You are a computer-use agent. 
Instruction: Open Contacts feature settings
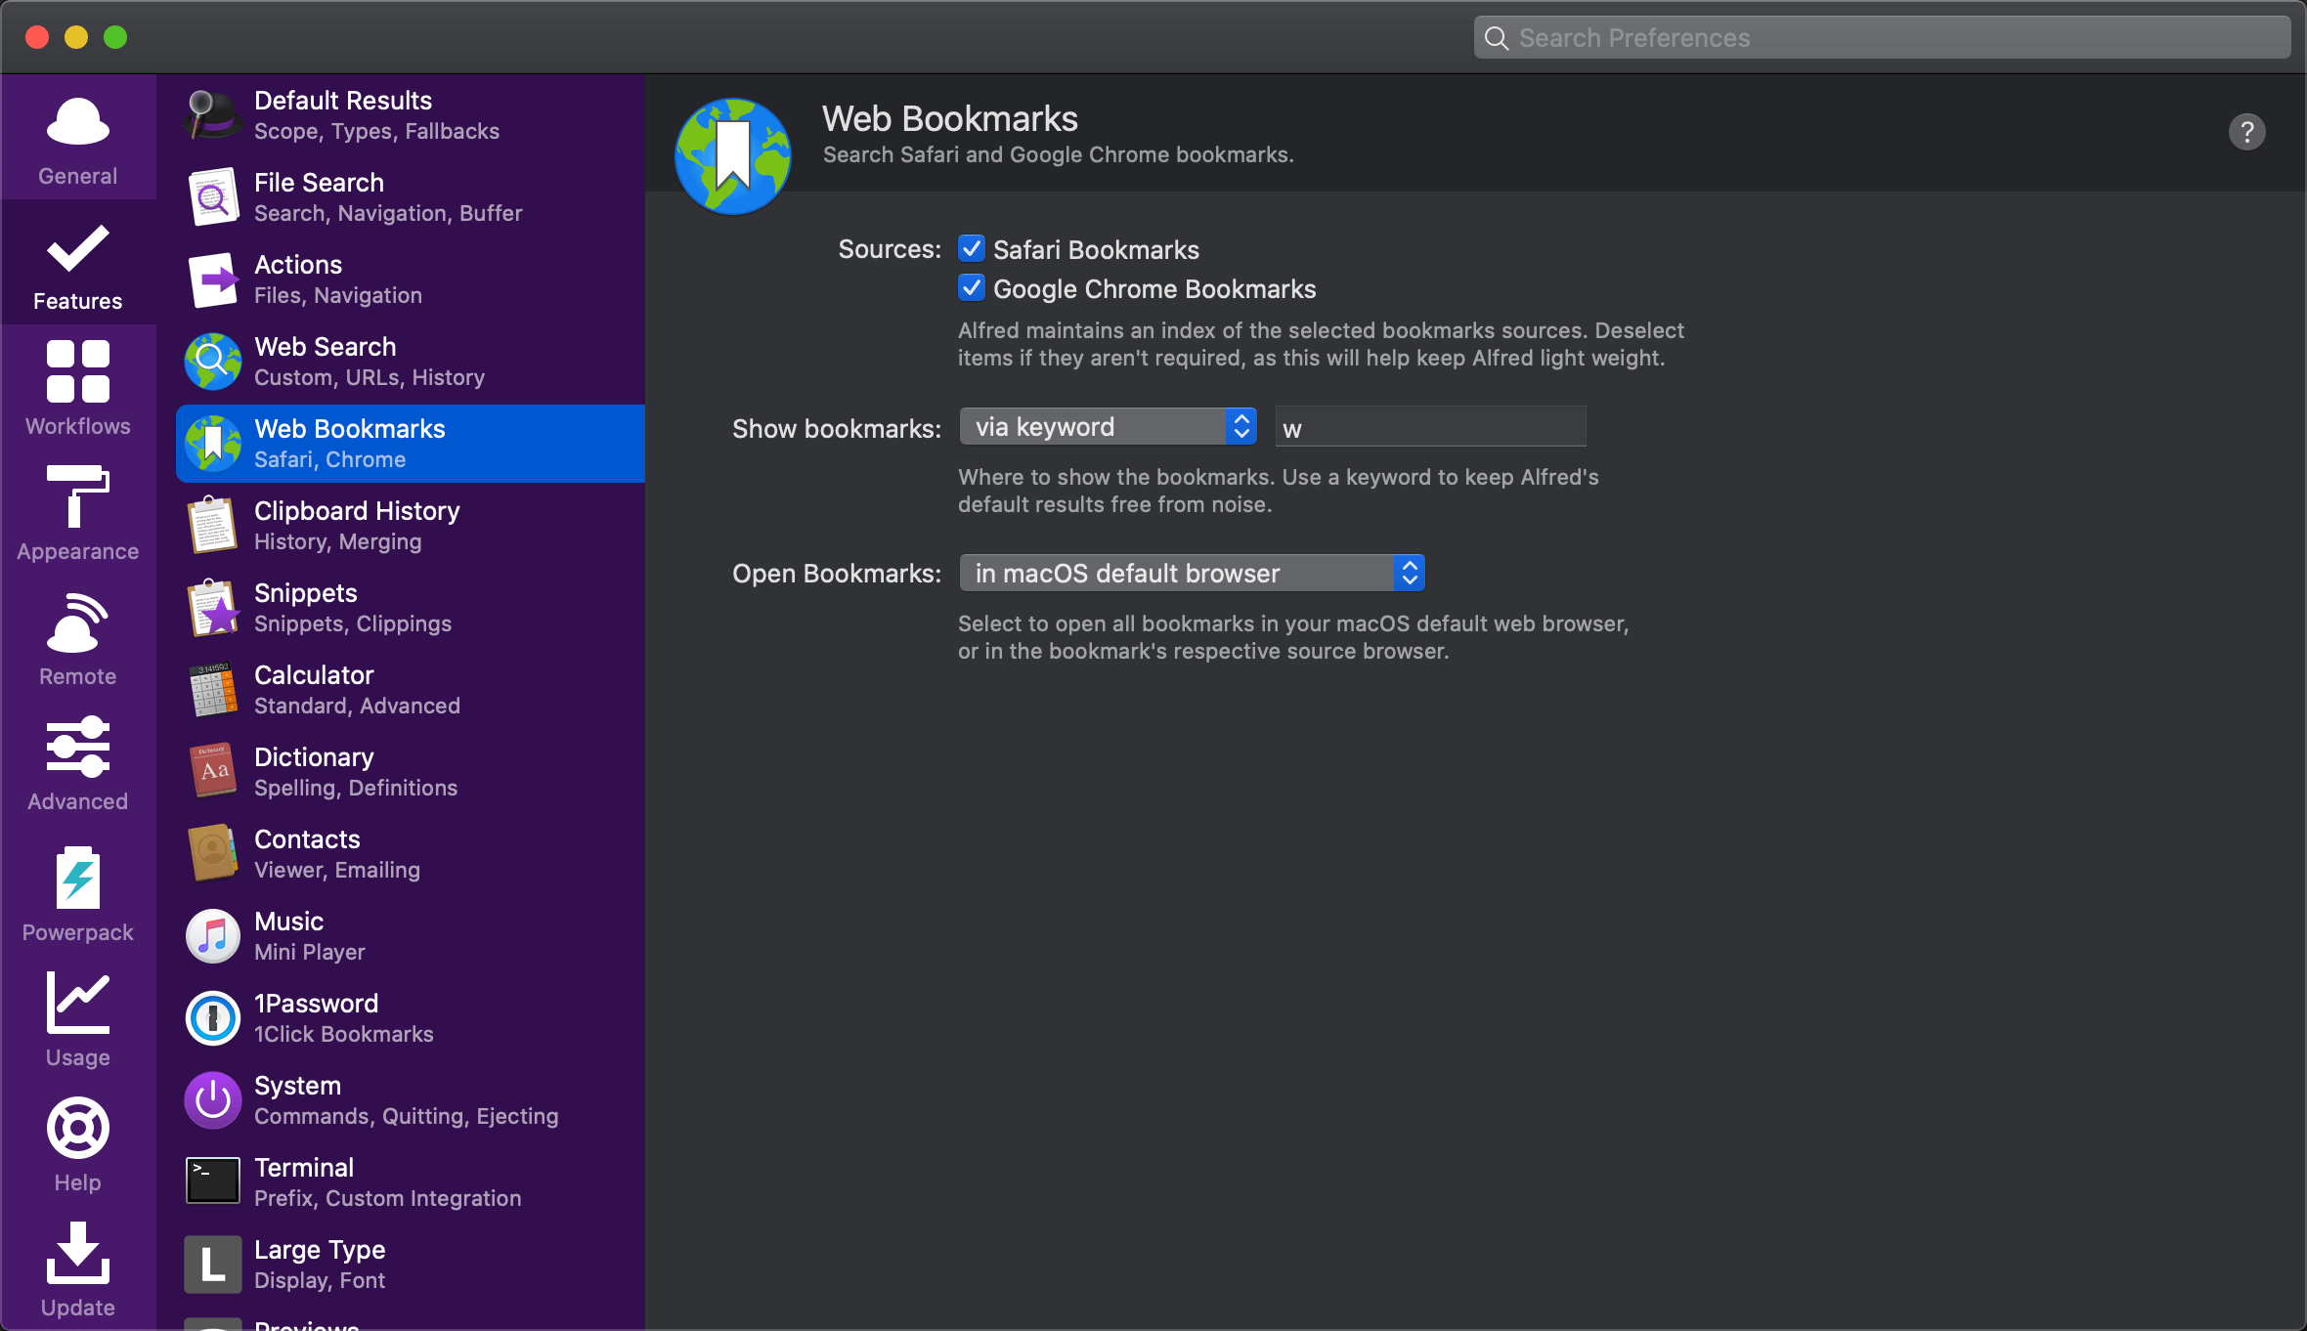tap(411, 854)
